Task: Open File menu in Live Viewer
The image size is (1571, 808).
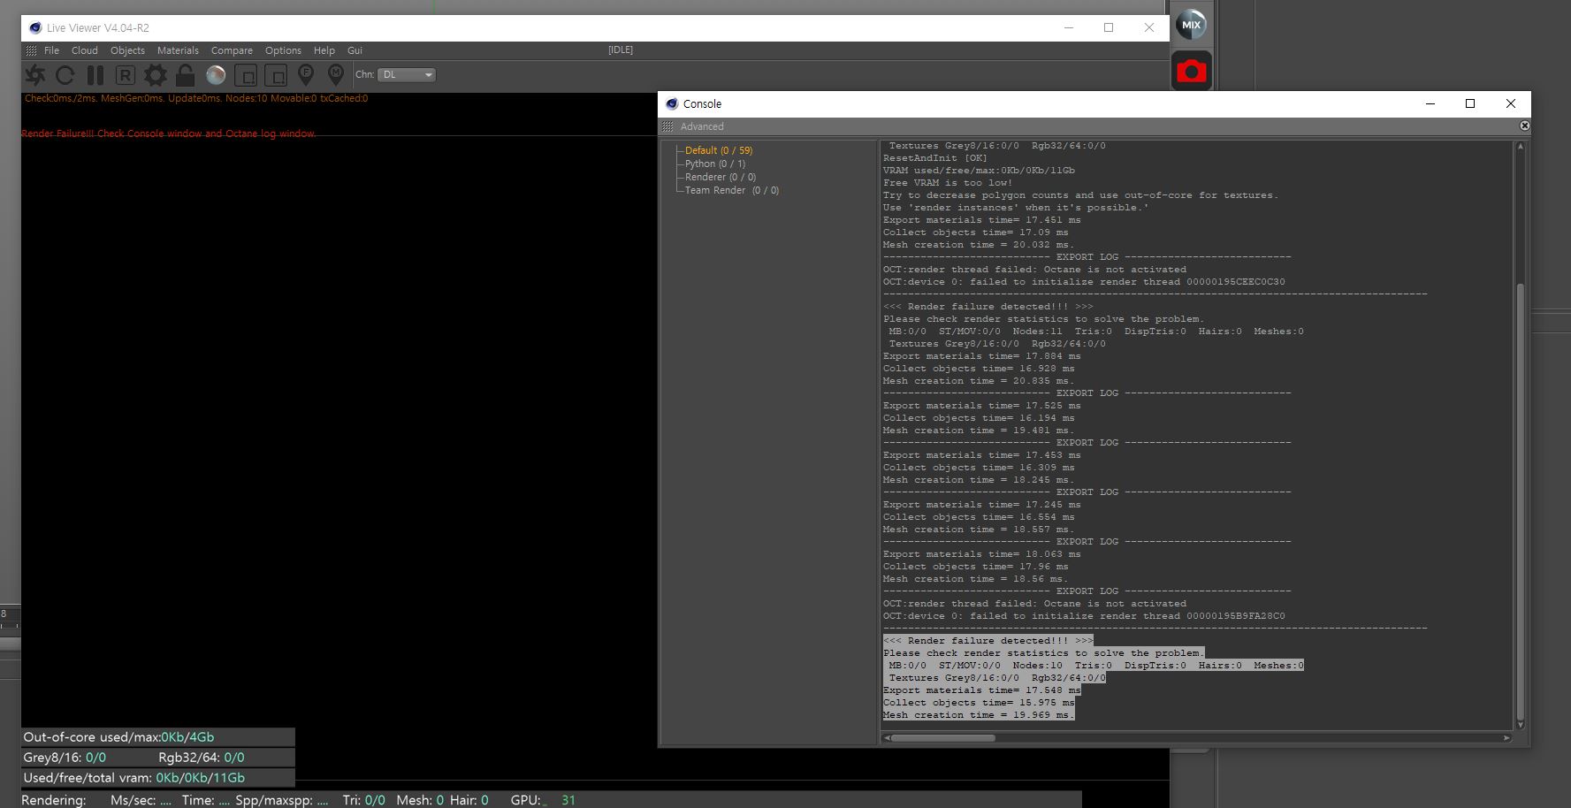Action: [51, 50]
